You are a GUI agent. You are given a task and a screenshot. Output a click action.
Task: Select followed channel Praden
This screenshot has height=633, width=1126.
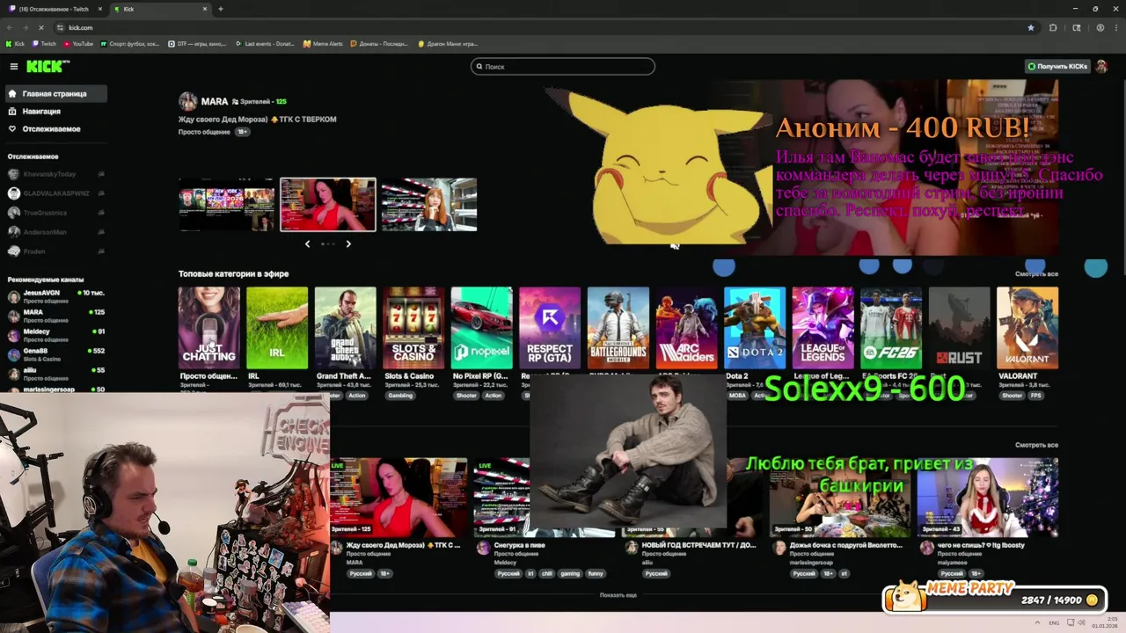[56, 251]
